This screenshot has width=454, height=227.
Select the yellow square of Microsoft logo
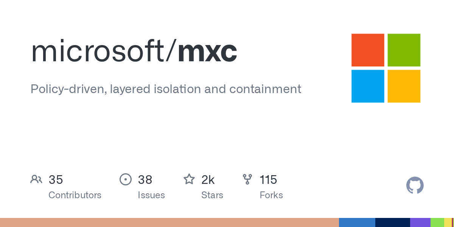404,86
